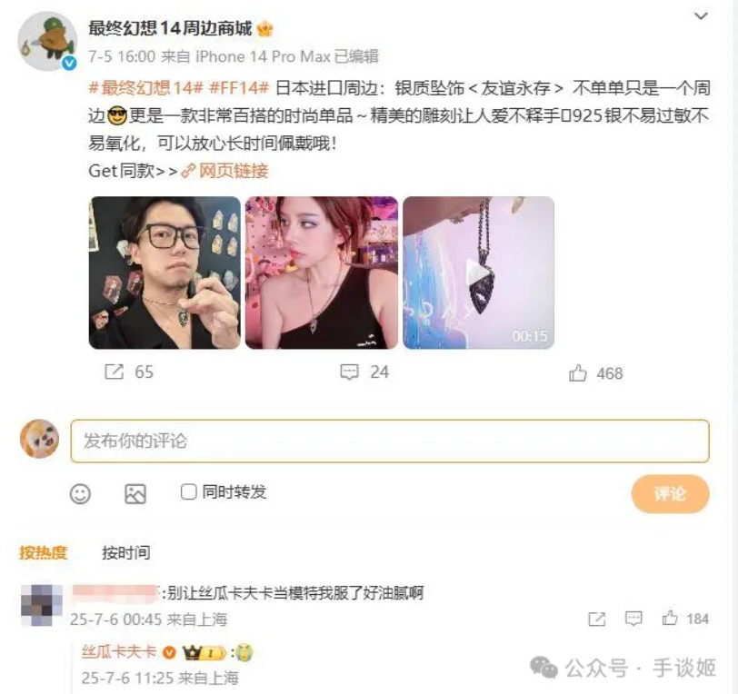Open the #FF14# hashtag topic
Screen dimensions: 738x694
239,88
